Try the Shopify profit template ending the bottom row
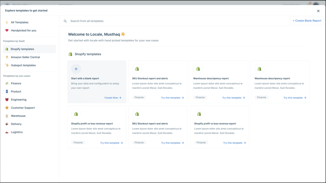The image size is (326, 183). click(x=235, y=143)
